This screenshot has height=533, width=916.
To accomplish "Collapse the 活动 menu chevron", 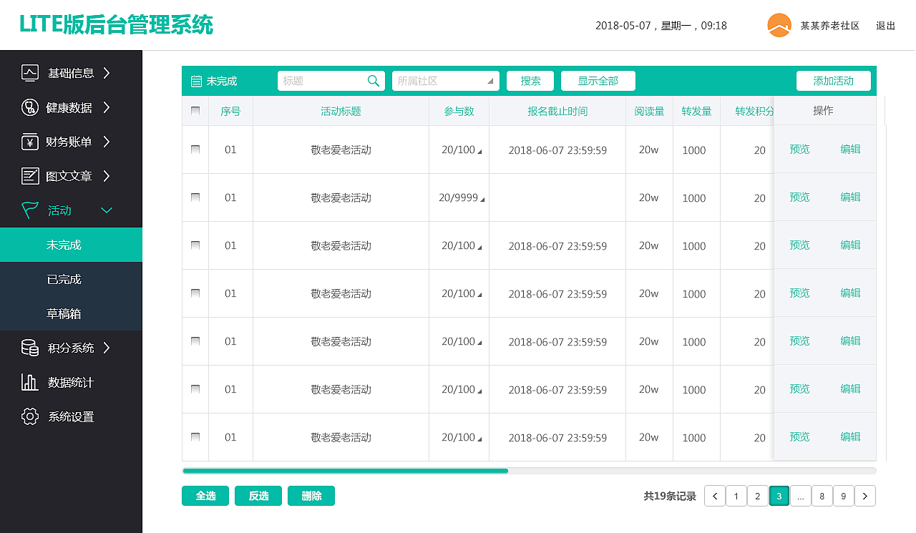I will click(107, 210).
